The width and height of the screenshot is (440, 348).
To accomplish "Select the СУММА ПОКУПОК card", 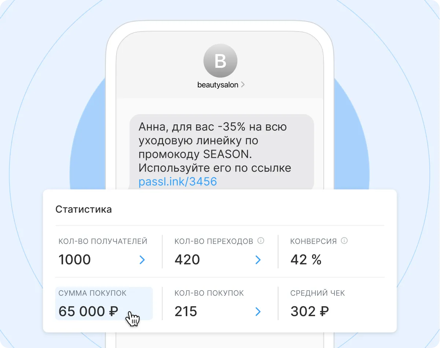I will click(x=104, y=304).
